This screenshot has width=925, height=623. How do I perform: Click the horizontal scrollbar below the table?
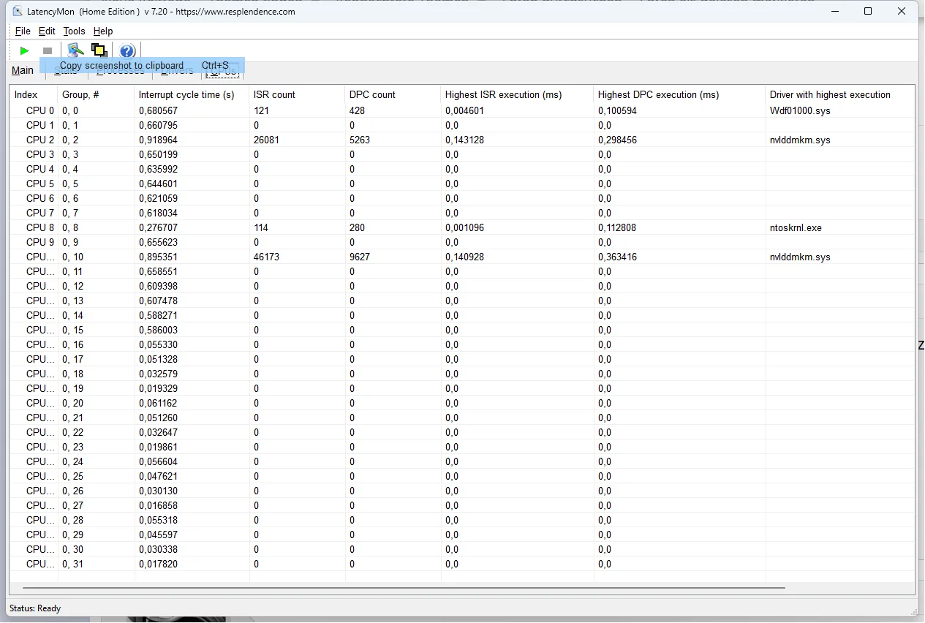(x=404, y=588)
